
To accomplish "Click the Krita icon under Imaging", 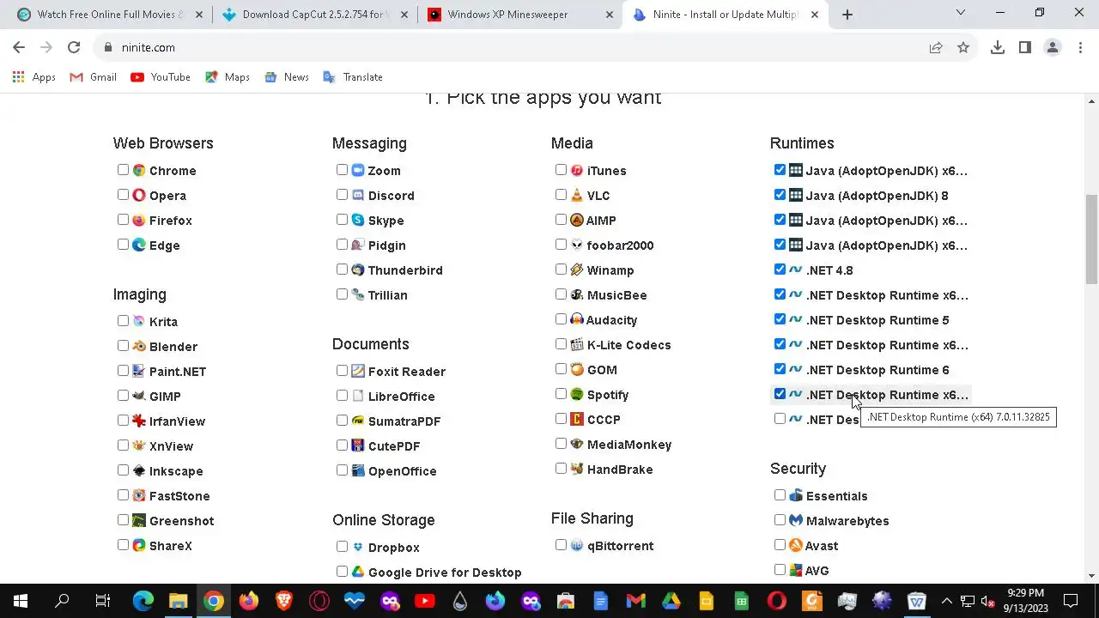I will pos(139,321).
